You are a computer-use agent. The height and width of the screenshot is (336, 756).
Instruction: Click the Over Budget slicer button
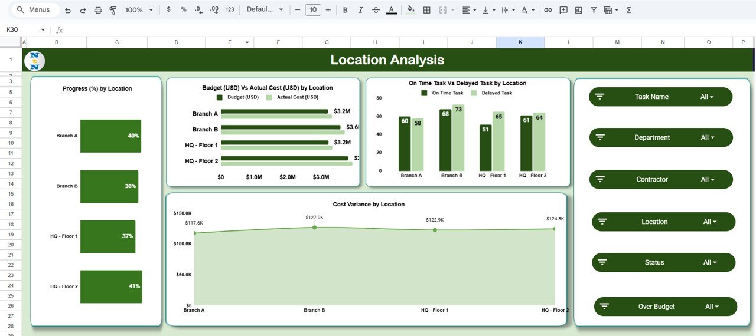tap(665, 307)
